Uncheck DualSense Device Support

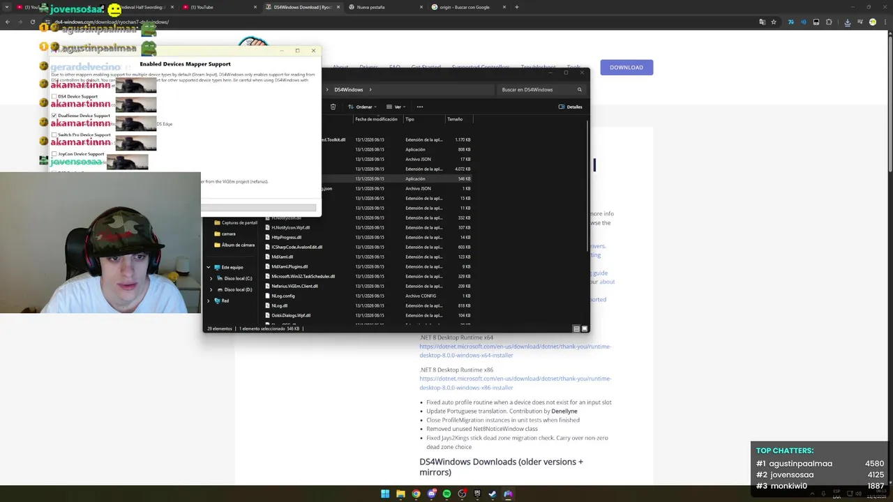click(x=54, y=116)
